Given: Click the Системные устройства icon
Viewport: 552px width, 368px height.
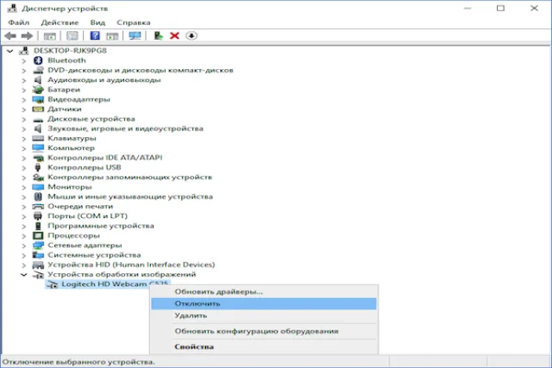Looking at the screenshot, I should [x=38, y=255].
